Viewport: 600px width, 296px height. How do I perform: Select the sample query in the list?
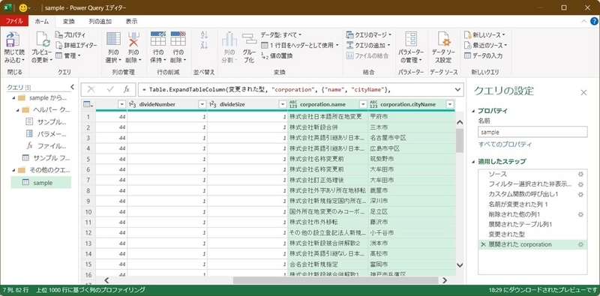click(41, 183)
